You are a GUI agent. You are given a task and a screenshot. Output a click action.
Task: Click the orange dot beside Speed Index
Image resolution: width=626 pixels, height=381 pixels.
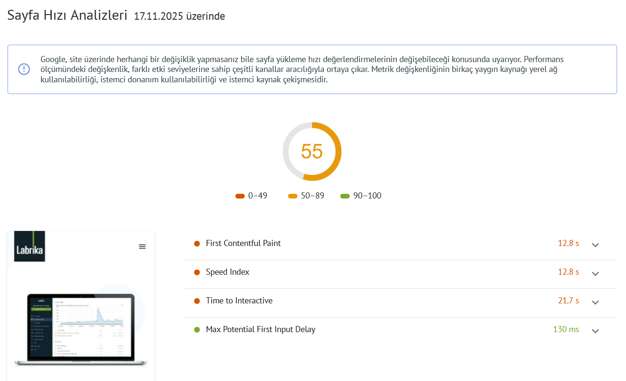196,272
